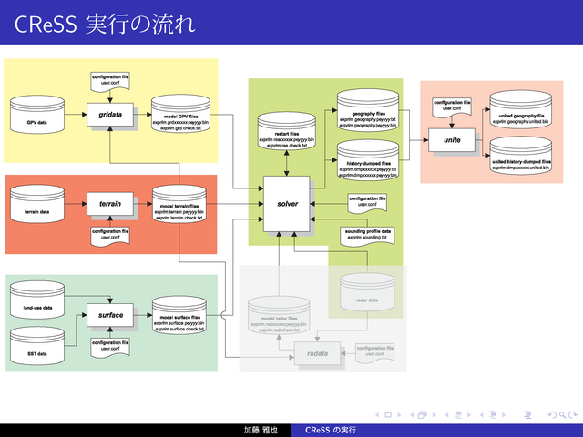Click the grayed radar data cylinder

tap(367, 292)
